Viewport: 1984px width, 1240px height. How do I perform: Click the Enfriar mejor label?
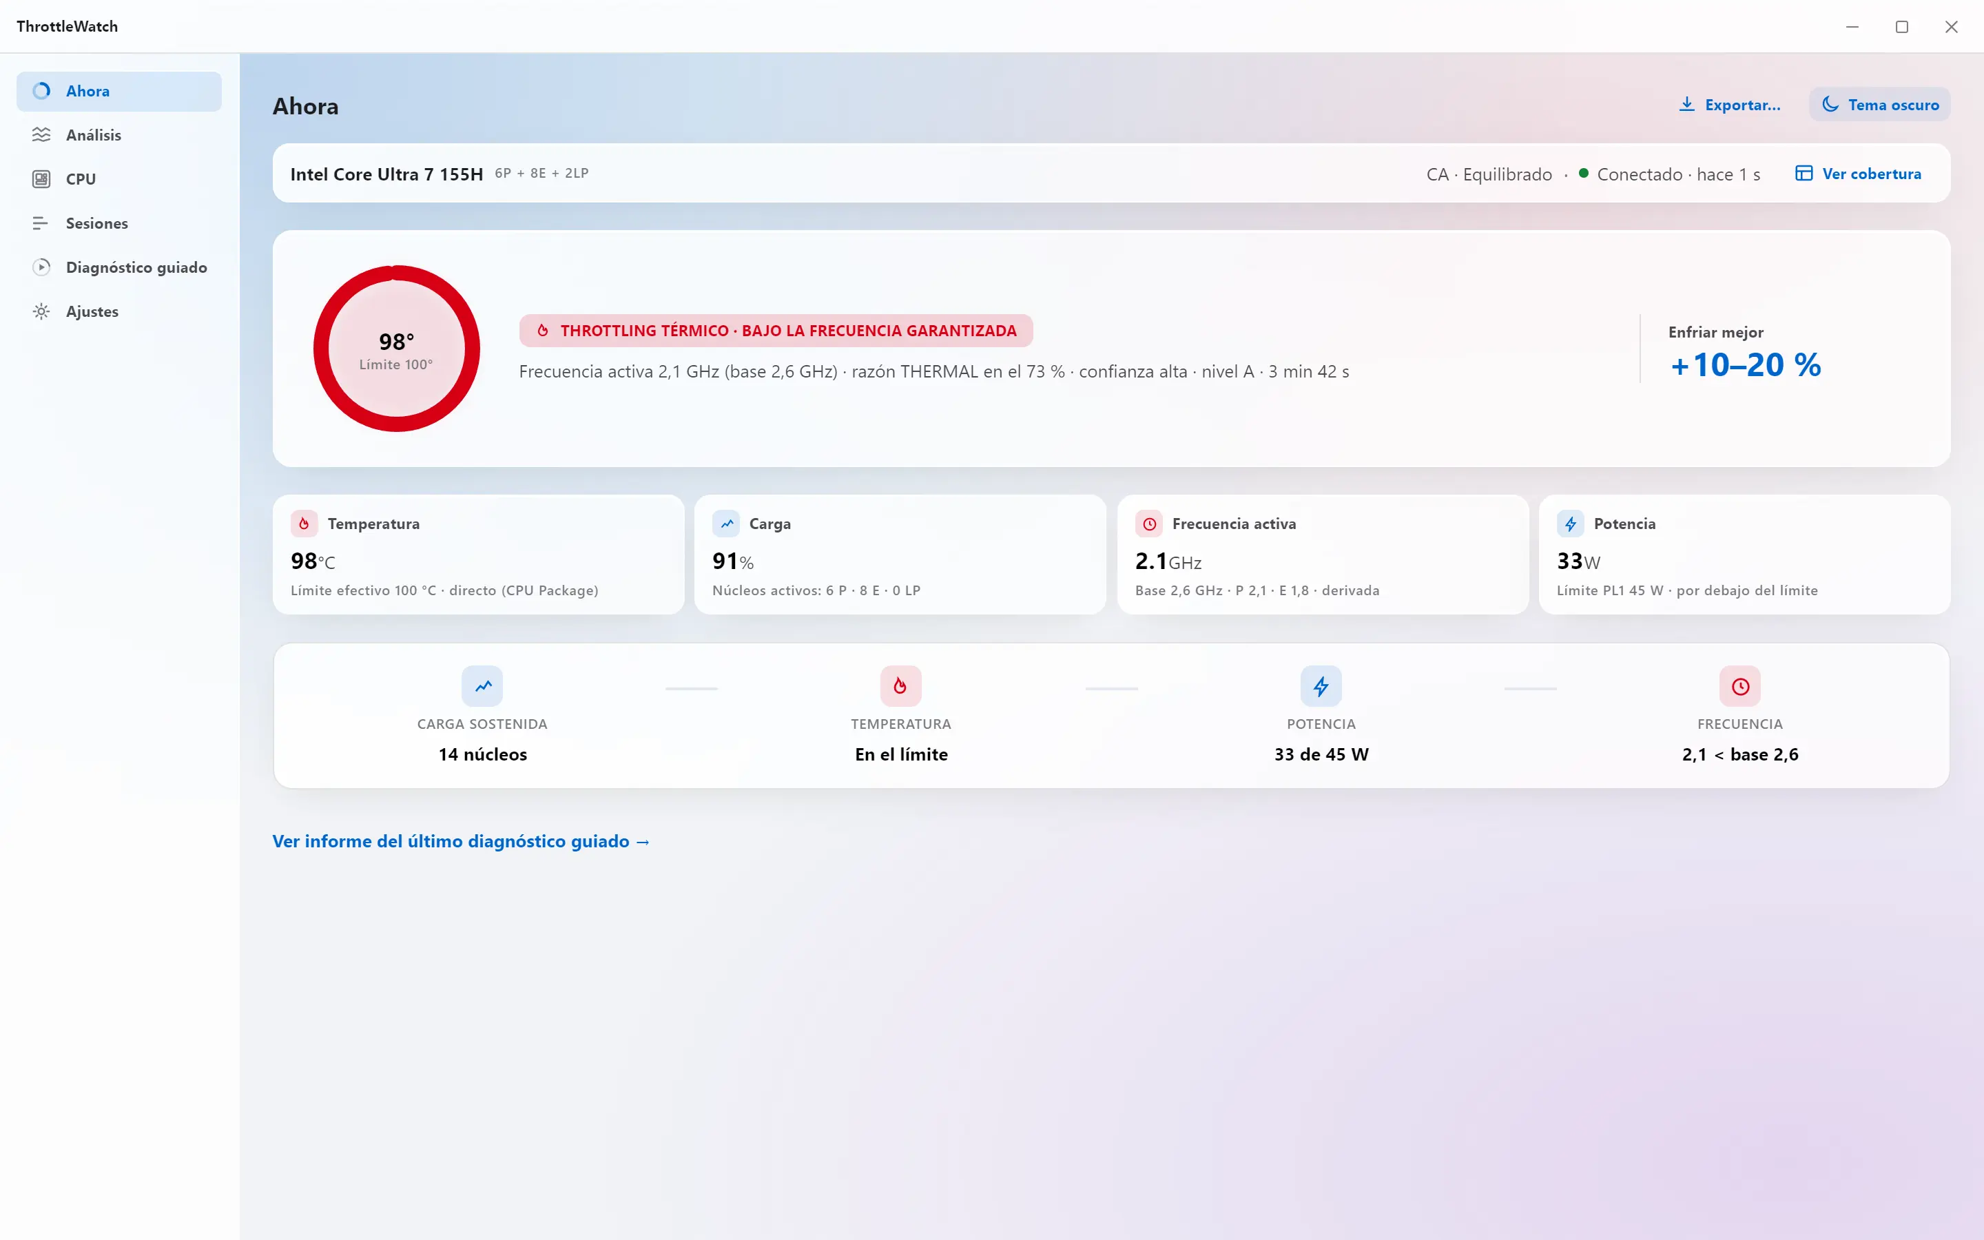pos(1716,332)
